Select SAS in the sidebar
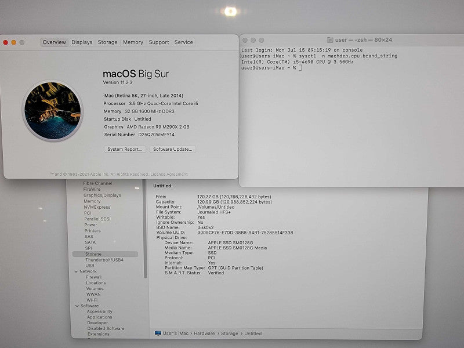Image resolution: width=464 pixels, height=348 pixels. tap(89, 237)
